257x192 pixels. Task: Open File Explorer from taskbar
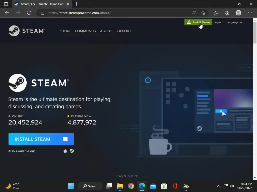pyautogui.click(x=120, y=186)
